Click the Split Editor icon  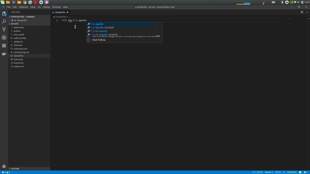pos(302,12)
